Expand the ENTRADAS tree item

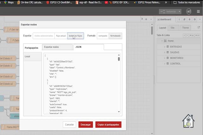pos(165,47)
